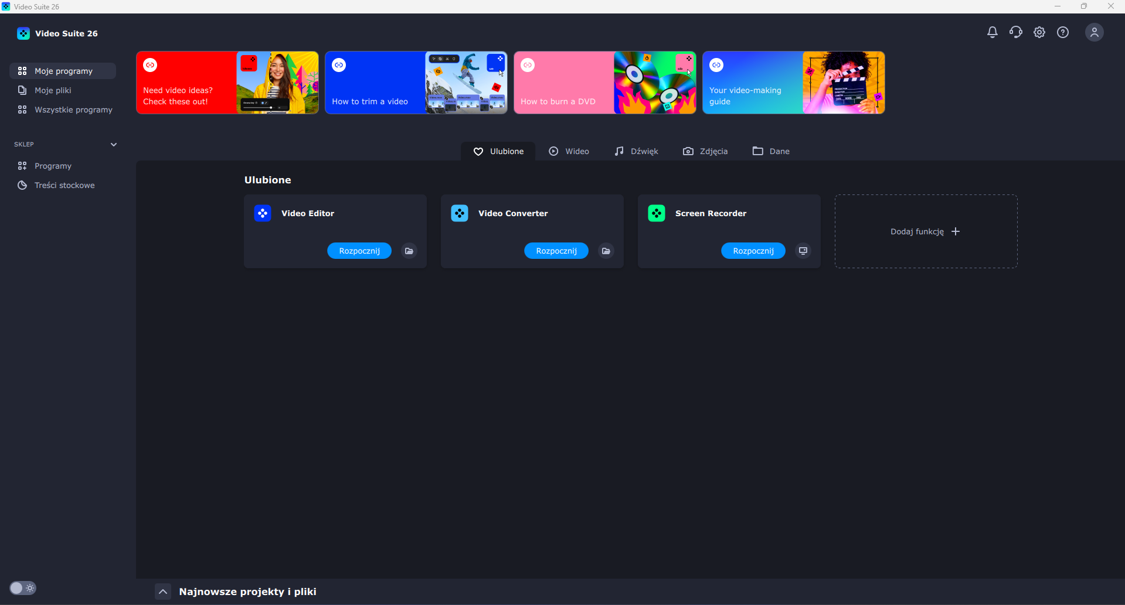Viewport: 1125px width, 605px height.
Task: Click the Video Converter title text
Action: pos(513,213)
